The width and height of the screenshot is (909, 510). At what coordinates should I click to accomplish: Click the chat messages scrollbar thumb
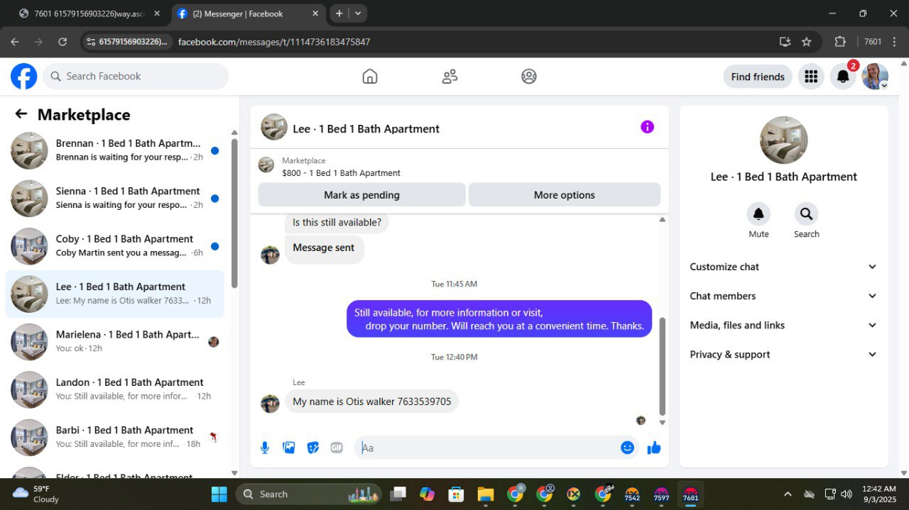point(662,366)
